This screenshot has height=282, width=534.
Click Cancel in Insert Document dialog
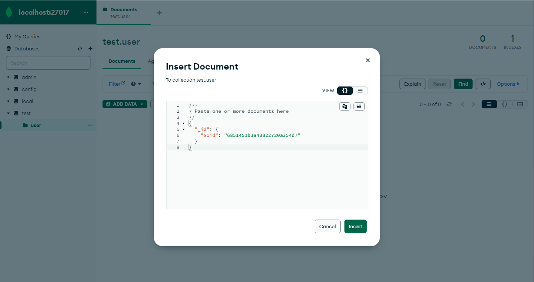tap(327, 226)
